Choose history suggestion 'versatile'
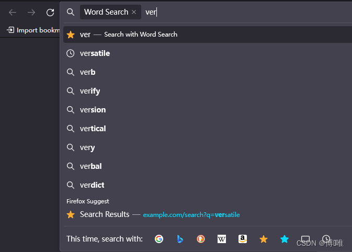352x252 pixels. tap(208, 53)
